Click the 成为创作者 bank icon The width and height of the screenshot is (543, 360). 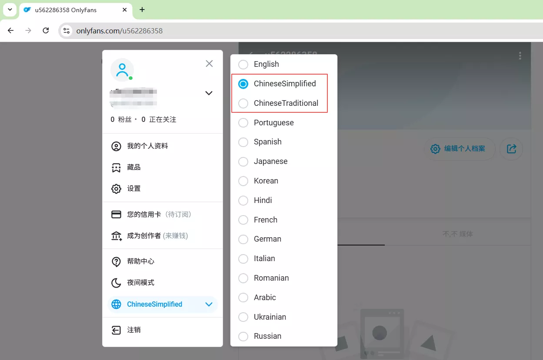[x=116, y=236]
